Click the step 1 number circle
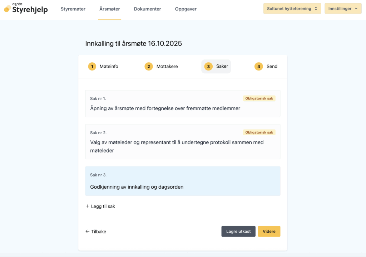 pos(92,67)
